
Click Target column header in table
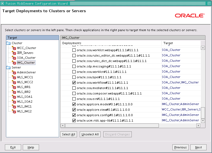coord(181,43)
